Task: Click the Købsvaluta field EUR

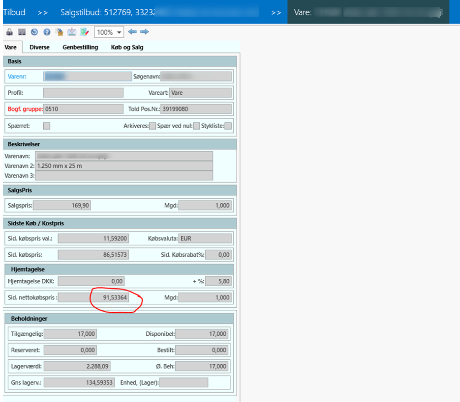Action: click(205, 239)
